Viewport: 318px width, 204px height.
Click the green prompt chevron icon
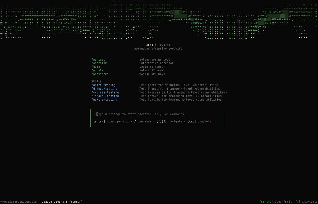pyautogui.click(x=94, y=114)
